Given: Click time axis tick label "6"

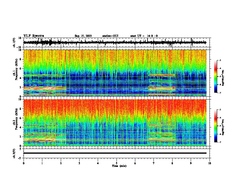Looking at the screenshot, I should [x=135, y=163].
